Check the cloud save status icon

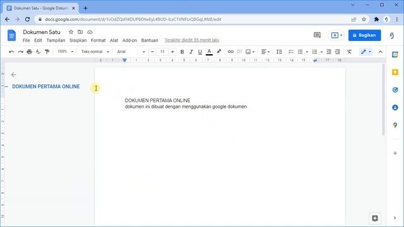(x=90, y=32)
